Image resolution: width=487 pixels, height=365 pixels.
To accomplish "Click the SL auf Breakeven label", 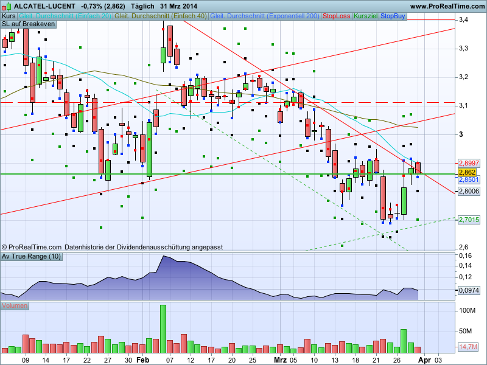I will pyautogui.click(x=28, y=24).
